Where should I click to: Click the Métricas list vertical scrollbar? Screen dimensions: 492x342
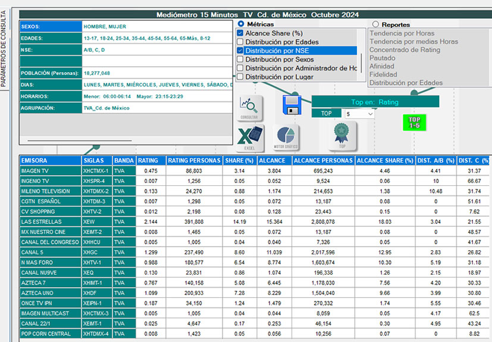361,63
